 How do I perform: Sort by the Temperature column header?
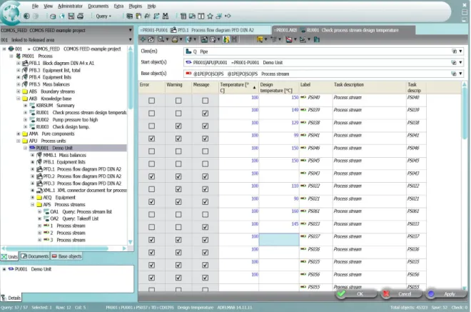(x=238, y=88)
